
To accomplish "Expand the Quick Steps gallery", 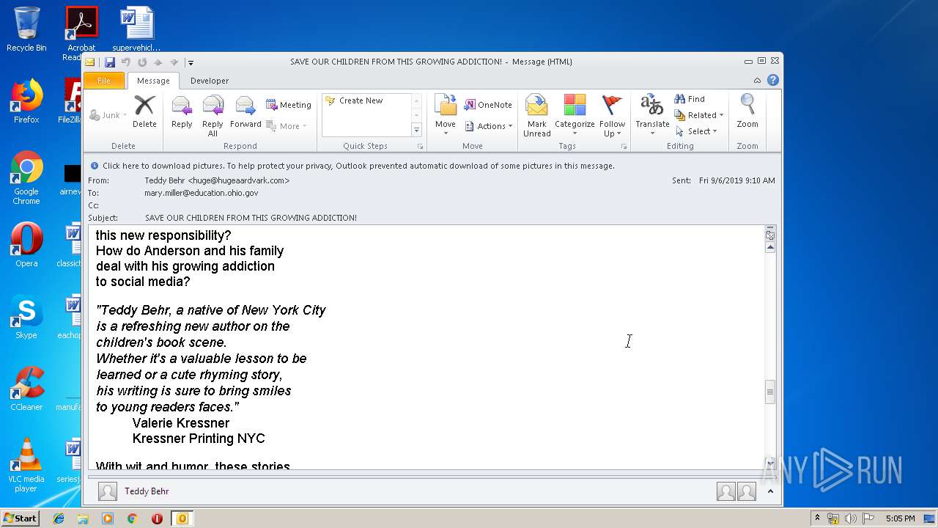I will coord(416,131).
